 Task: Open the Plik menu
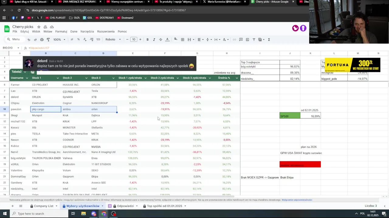pyautogui.click(x=15, y=31)
